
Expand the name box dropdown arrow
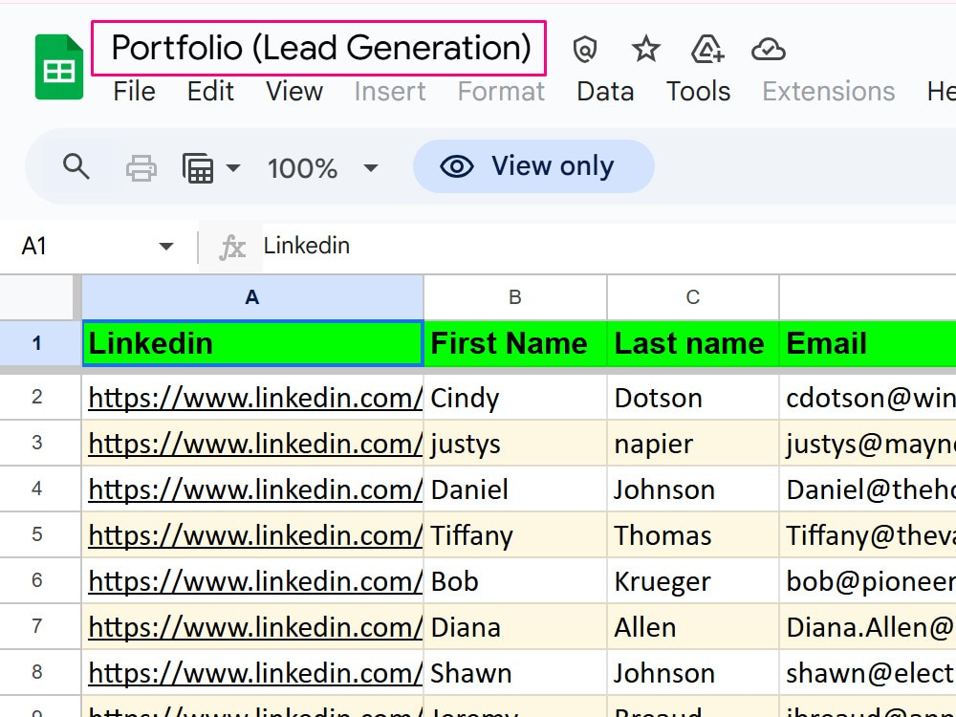(165, 247)
